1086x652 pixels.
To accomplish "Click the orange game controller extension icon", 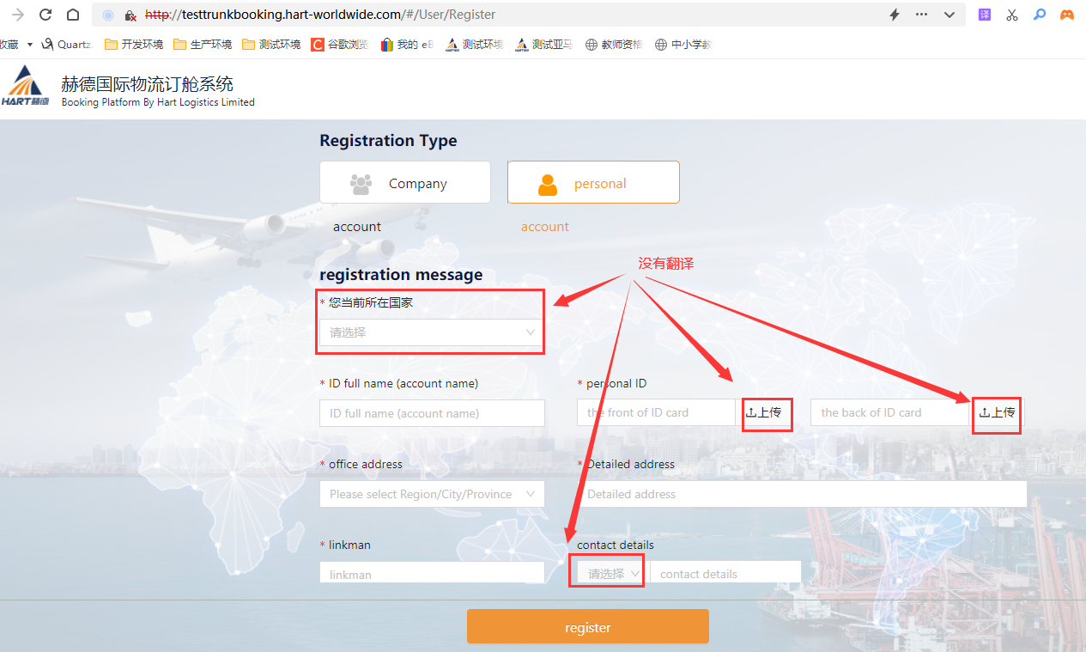I will pyautogui.click(x=1066, y=15).
